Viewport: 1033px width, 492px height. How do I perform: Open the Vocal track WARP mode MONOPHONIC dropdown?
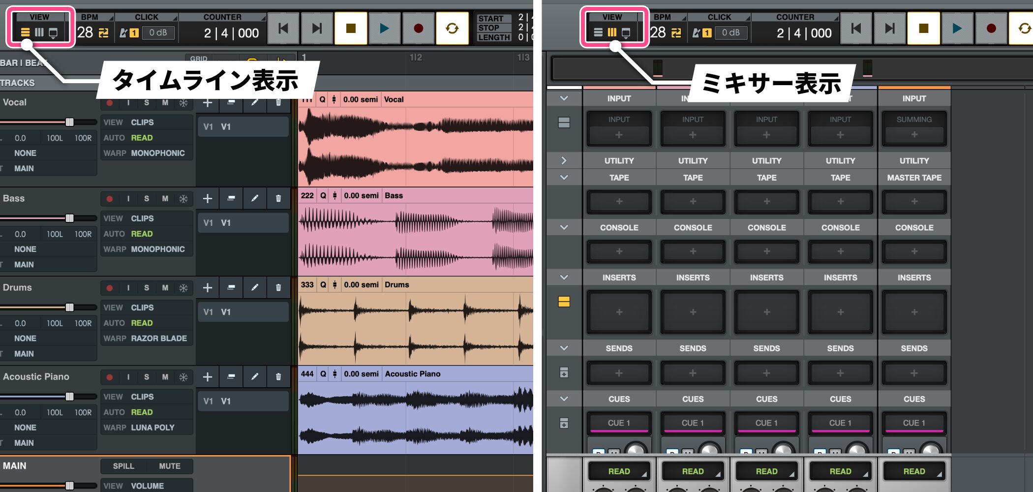pyautogui.click(x=157, y=154)
